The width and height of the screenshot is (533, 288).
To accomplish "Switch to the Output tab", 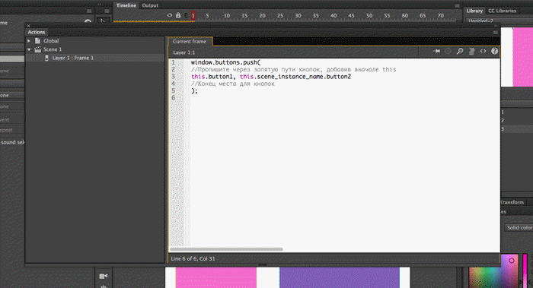I will (x=150, y=5).
